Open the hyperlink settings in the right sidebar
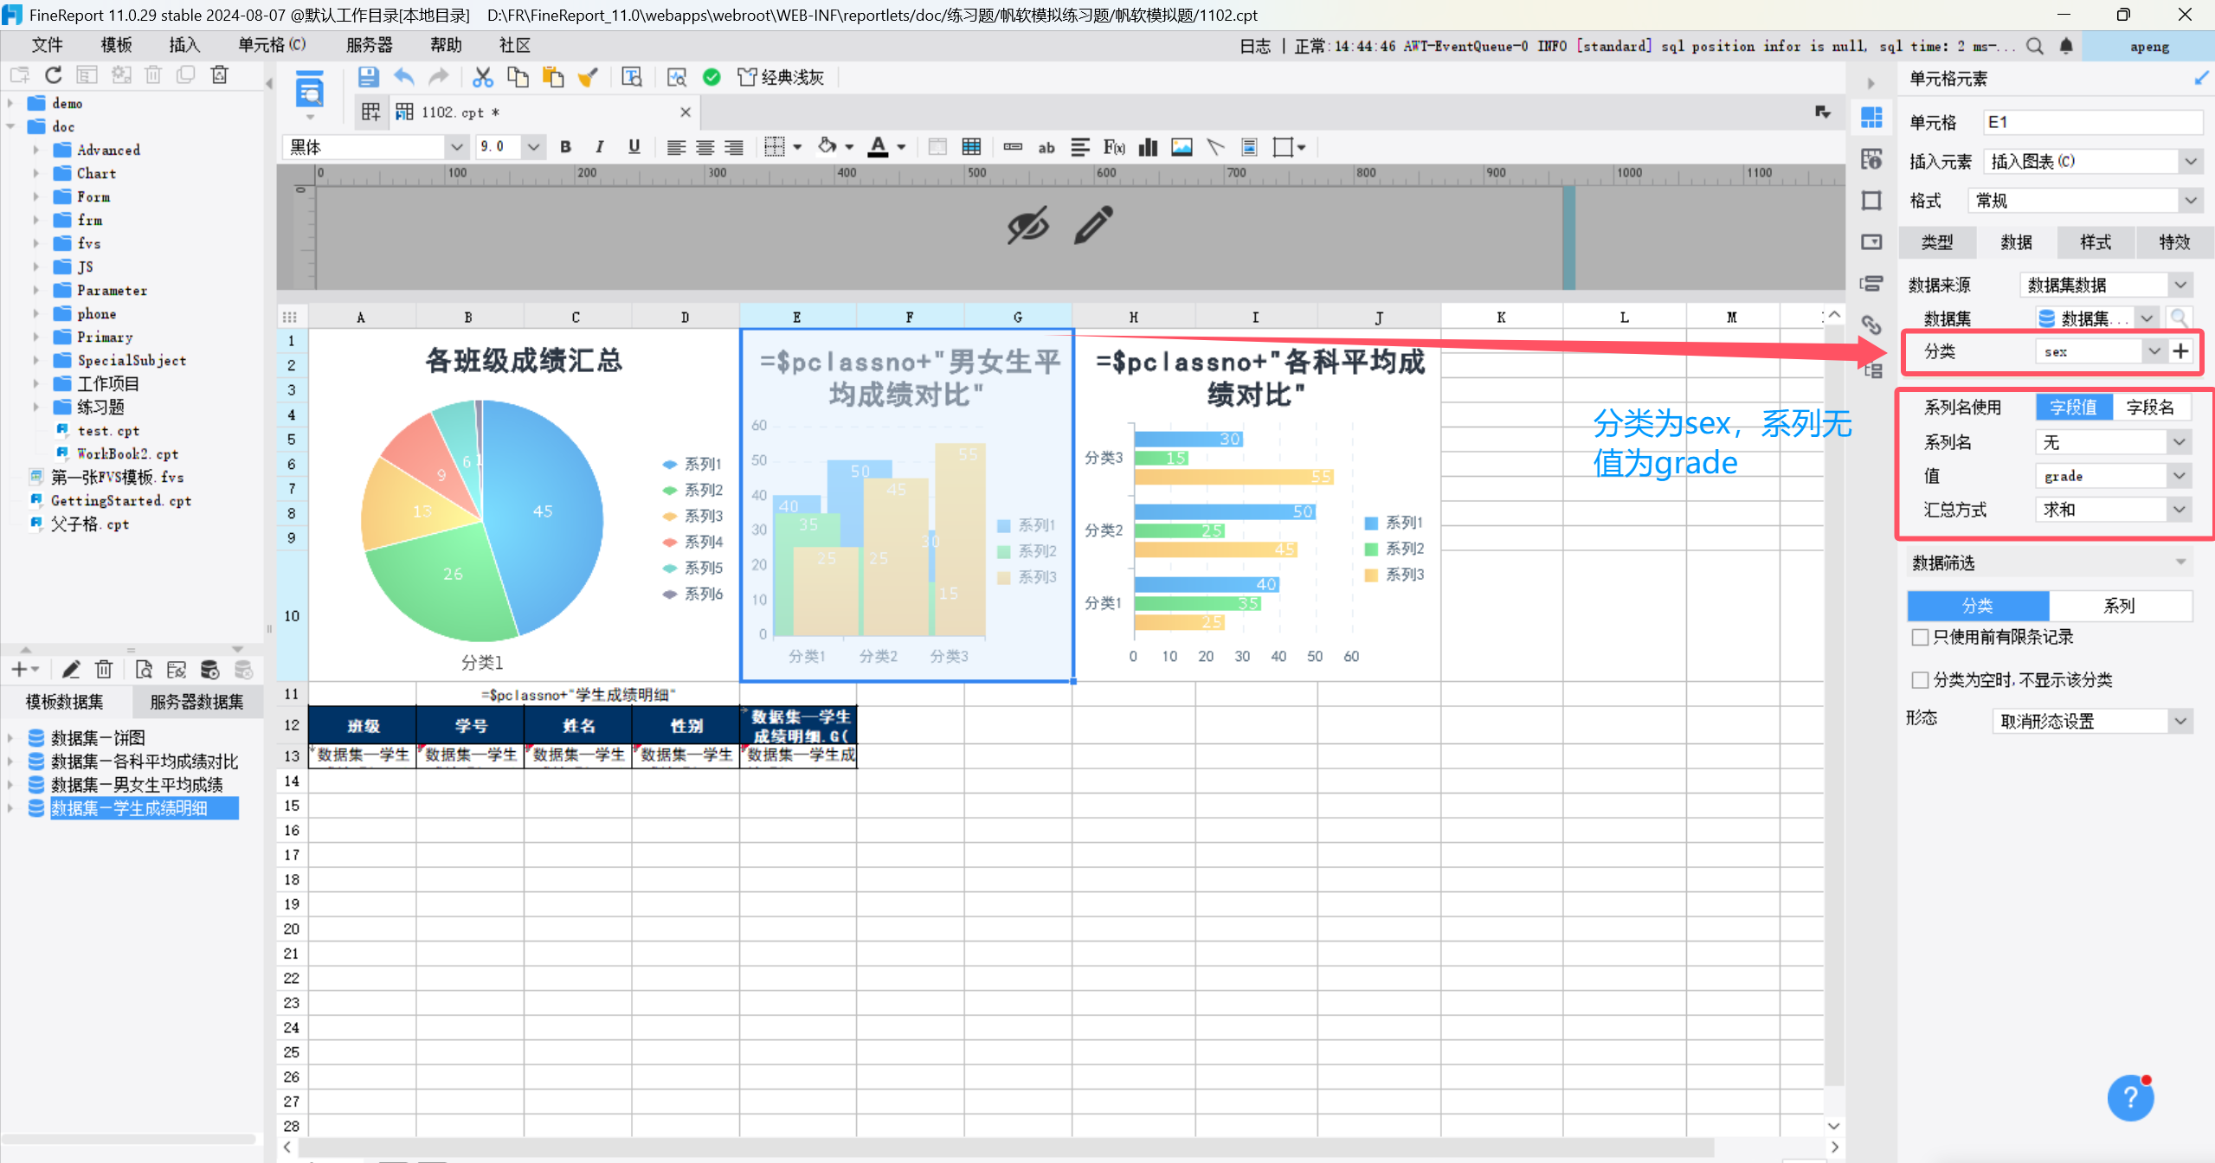This screenshot has width=2215, height=1163. coord(1872,326)
